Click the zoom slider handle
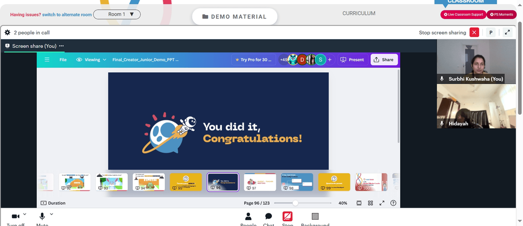 [295, 203]
